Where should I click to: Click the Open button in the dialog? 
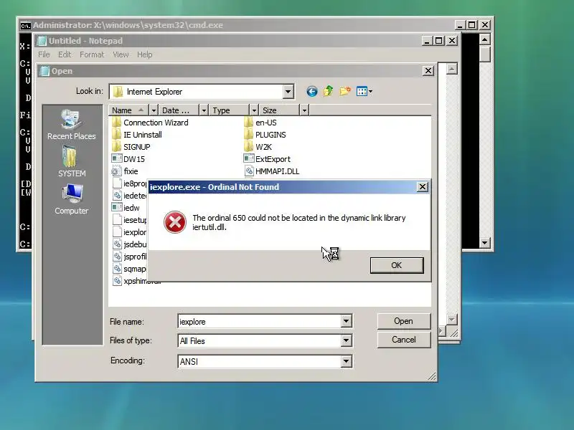click(x=403, y=321)
